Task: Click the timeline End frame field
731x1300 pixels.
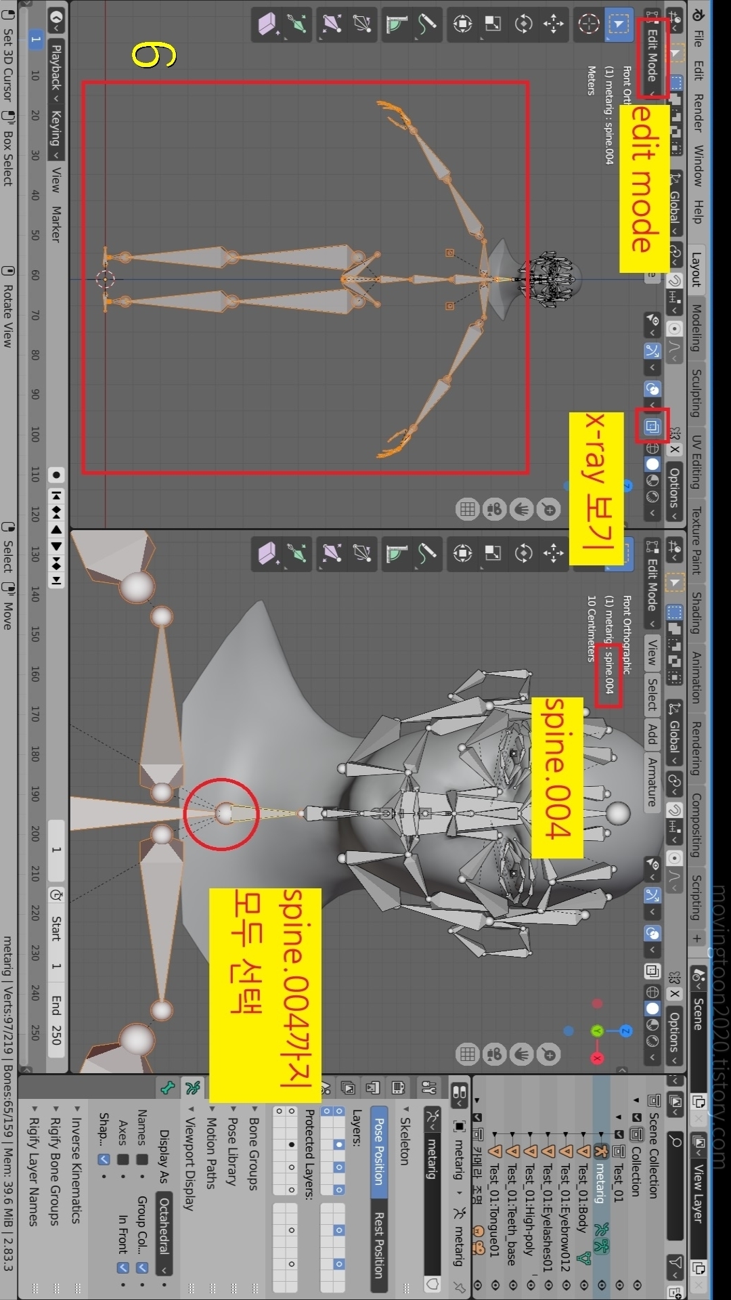Action: (56, 1019)
